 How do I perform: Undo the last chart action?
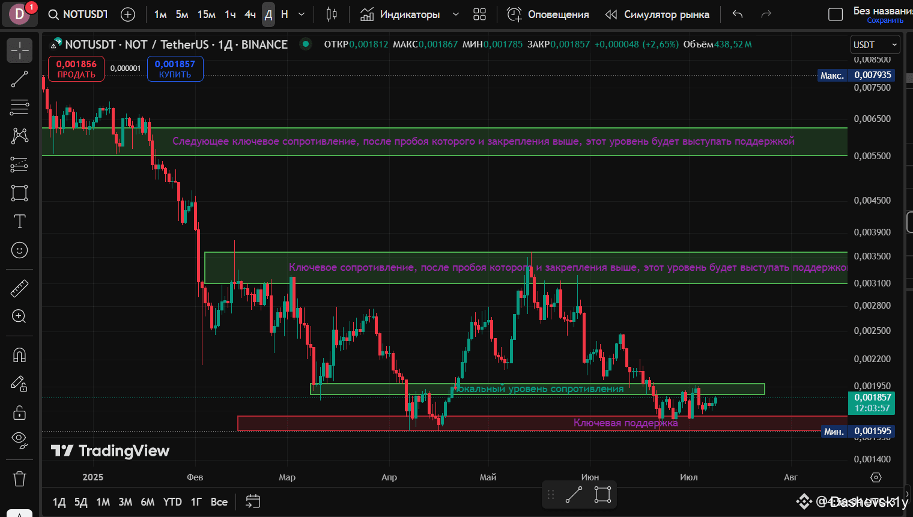point(738,14)
